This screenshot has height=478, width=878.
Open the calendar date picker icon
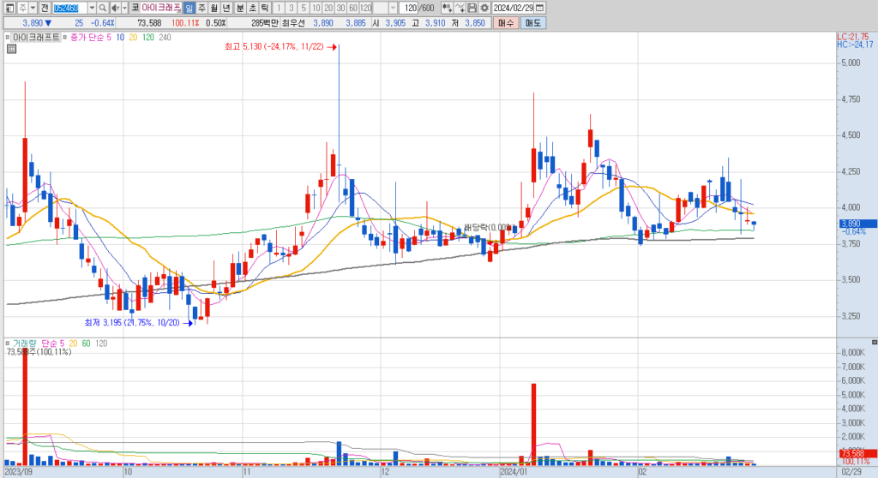pyautogui.click(x=540, y=8)
